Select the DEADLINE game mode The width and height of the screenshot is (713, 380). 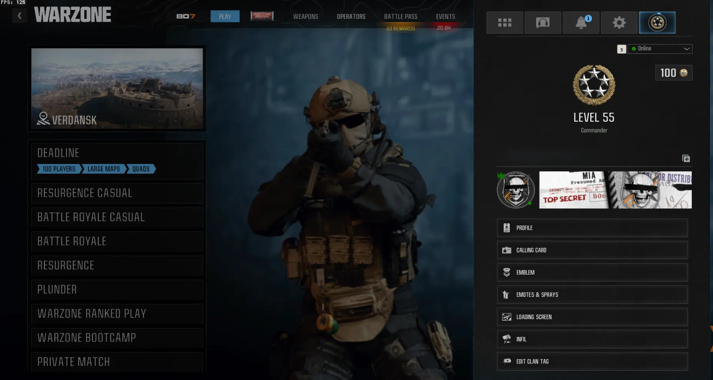pos(117,161)
